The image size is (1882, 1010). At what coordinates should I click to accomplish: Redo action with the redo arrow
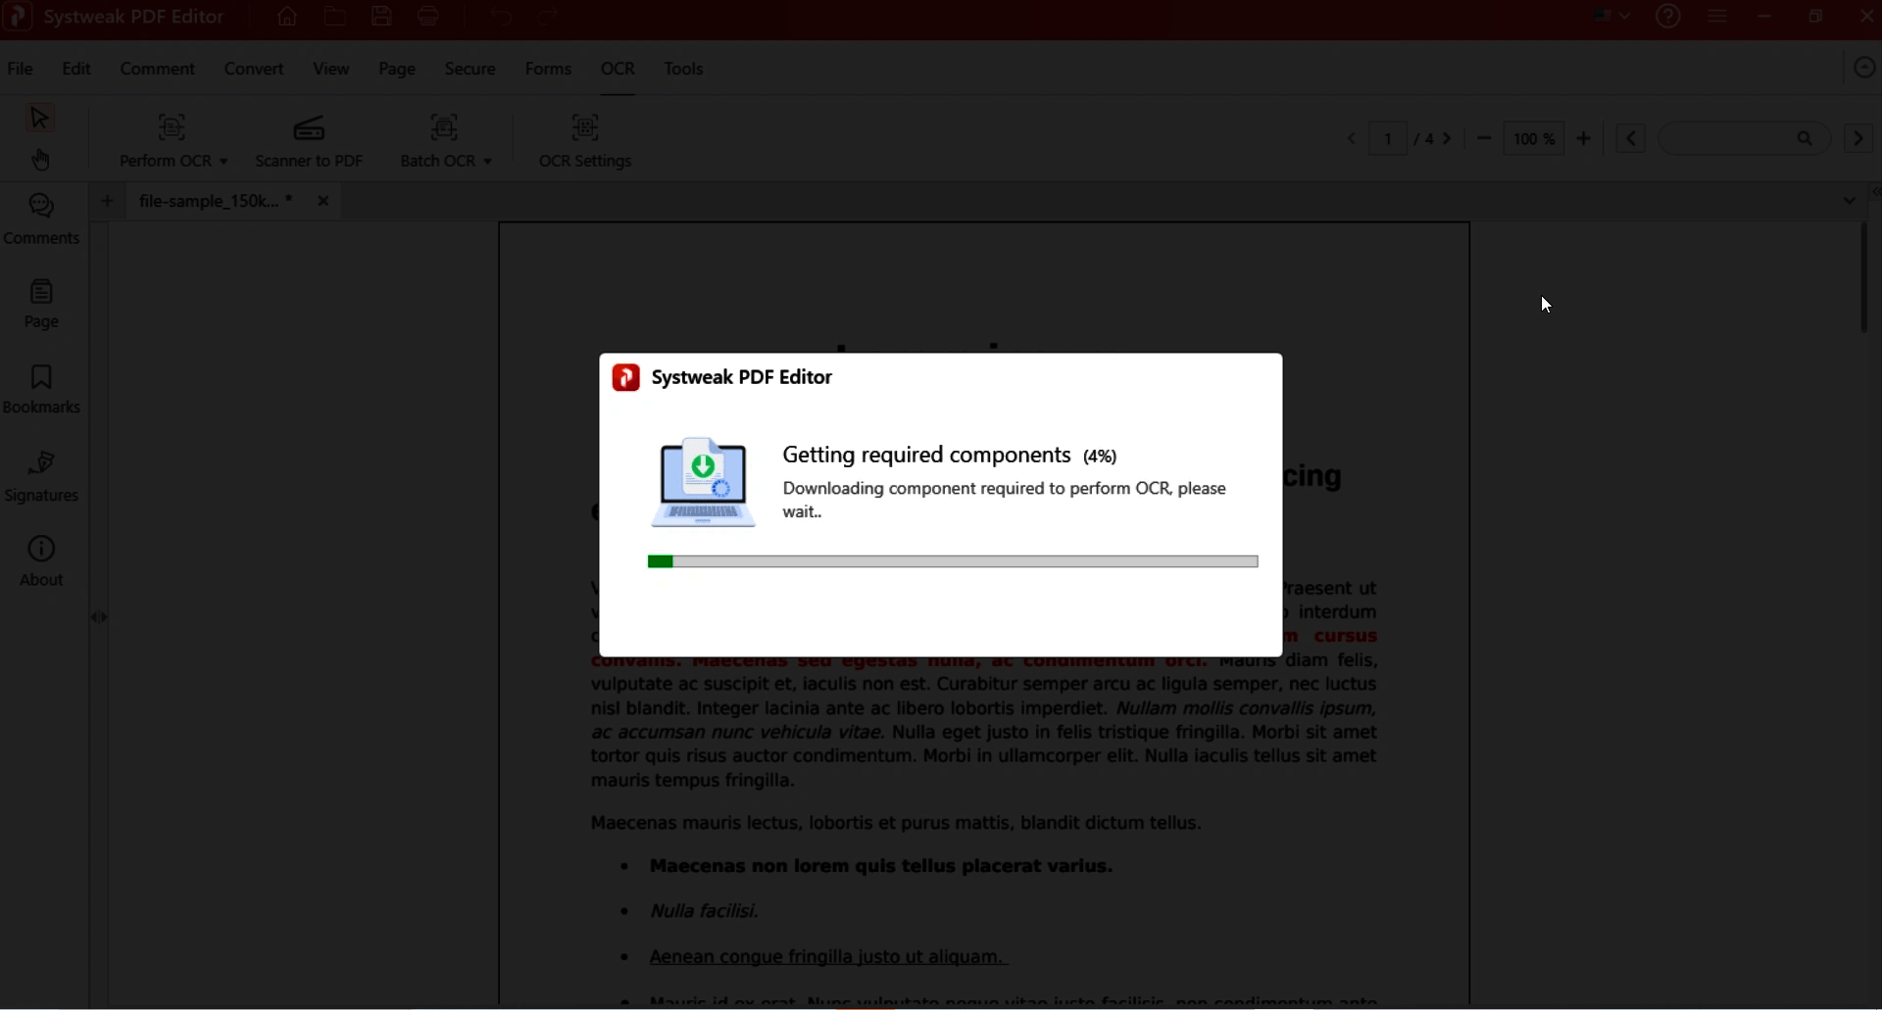[x=548, y=17]
